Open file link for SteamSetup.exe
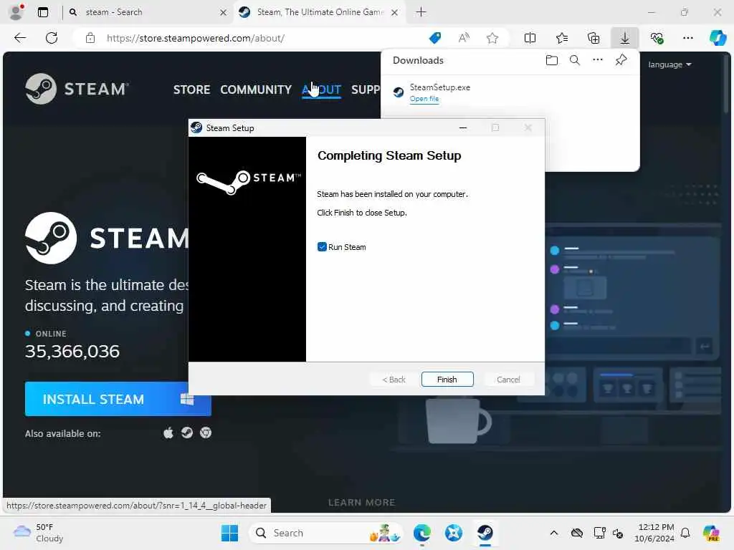Screen dimensions: 734x550 [424, 99]
